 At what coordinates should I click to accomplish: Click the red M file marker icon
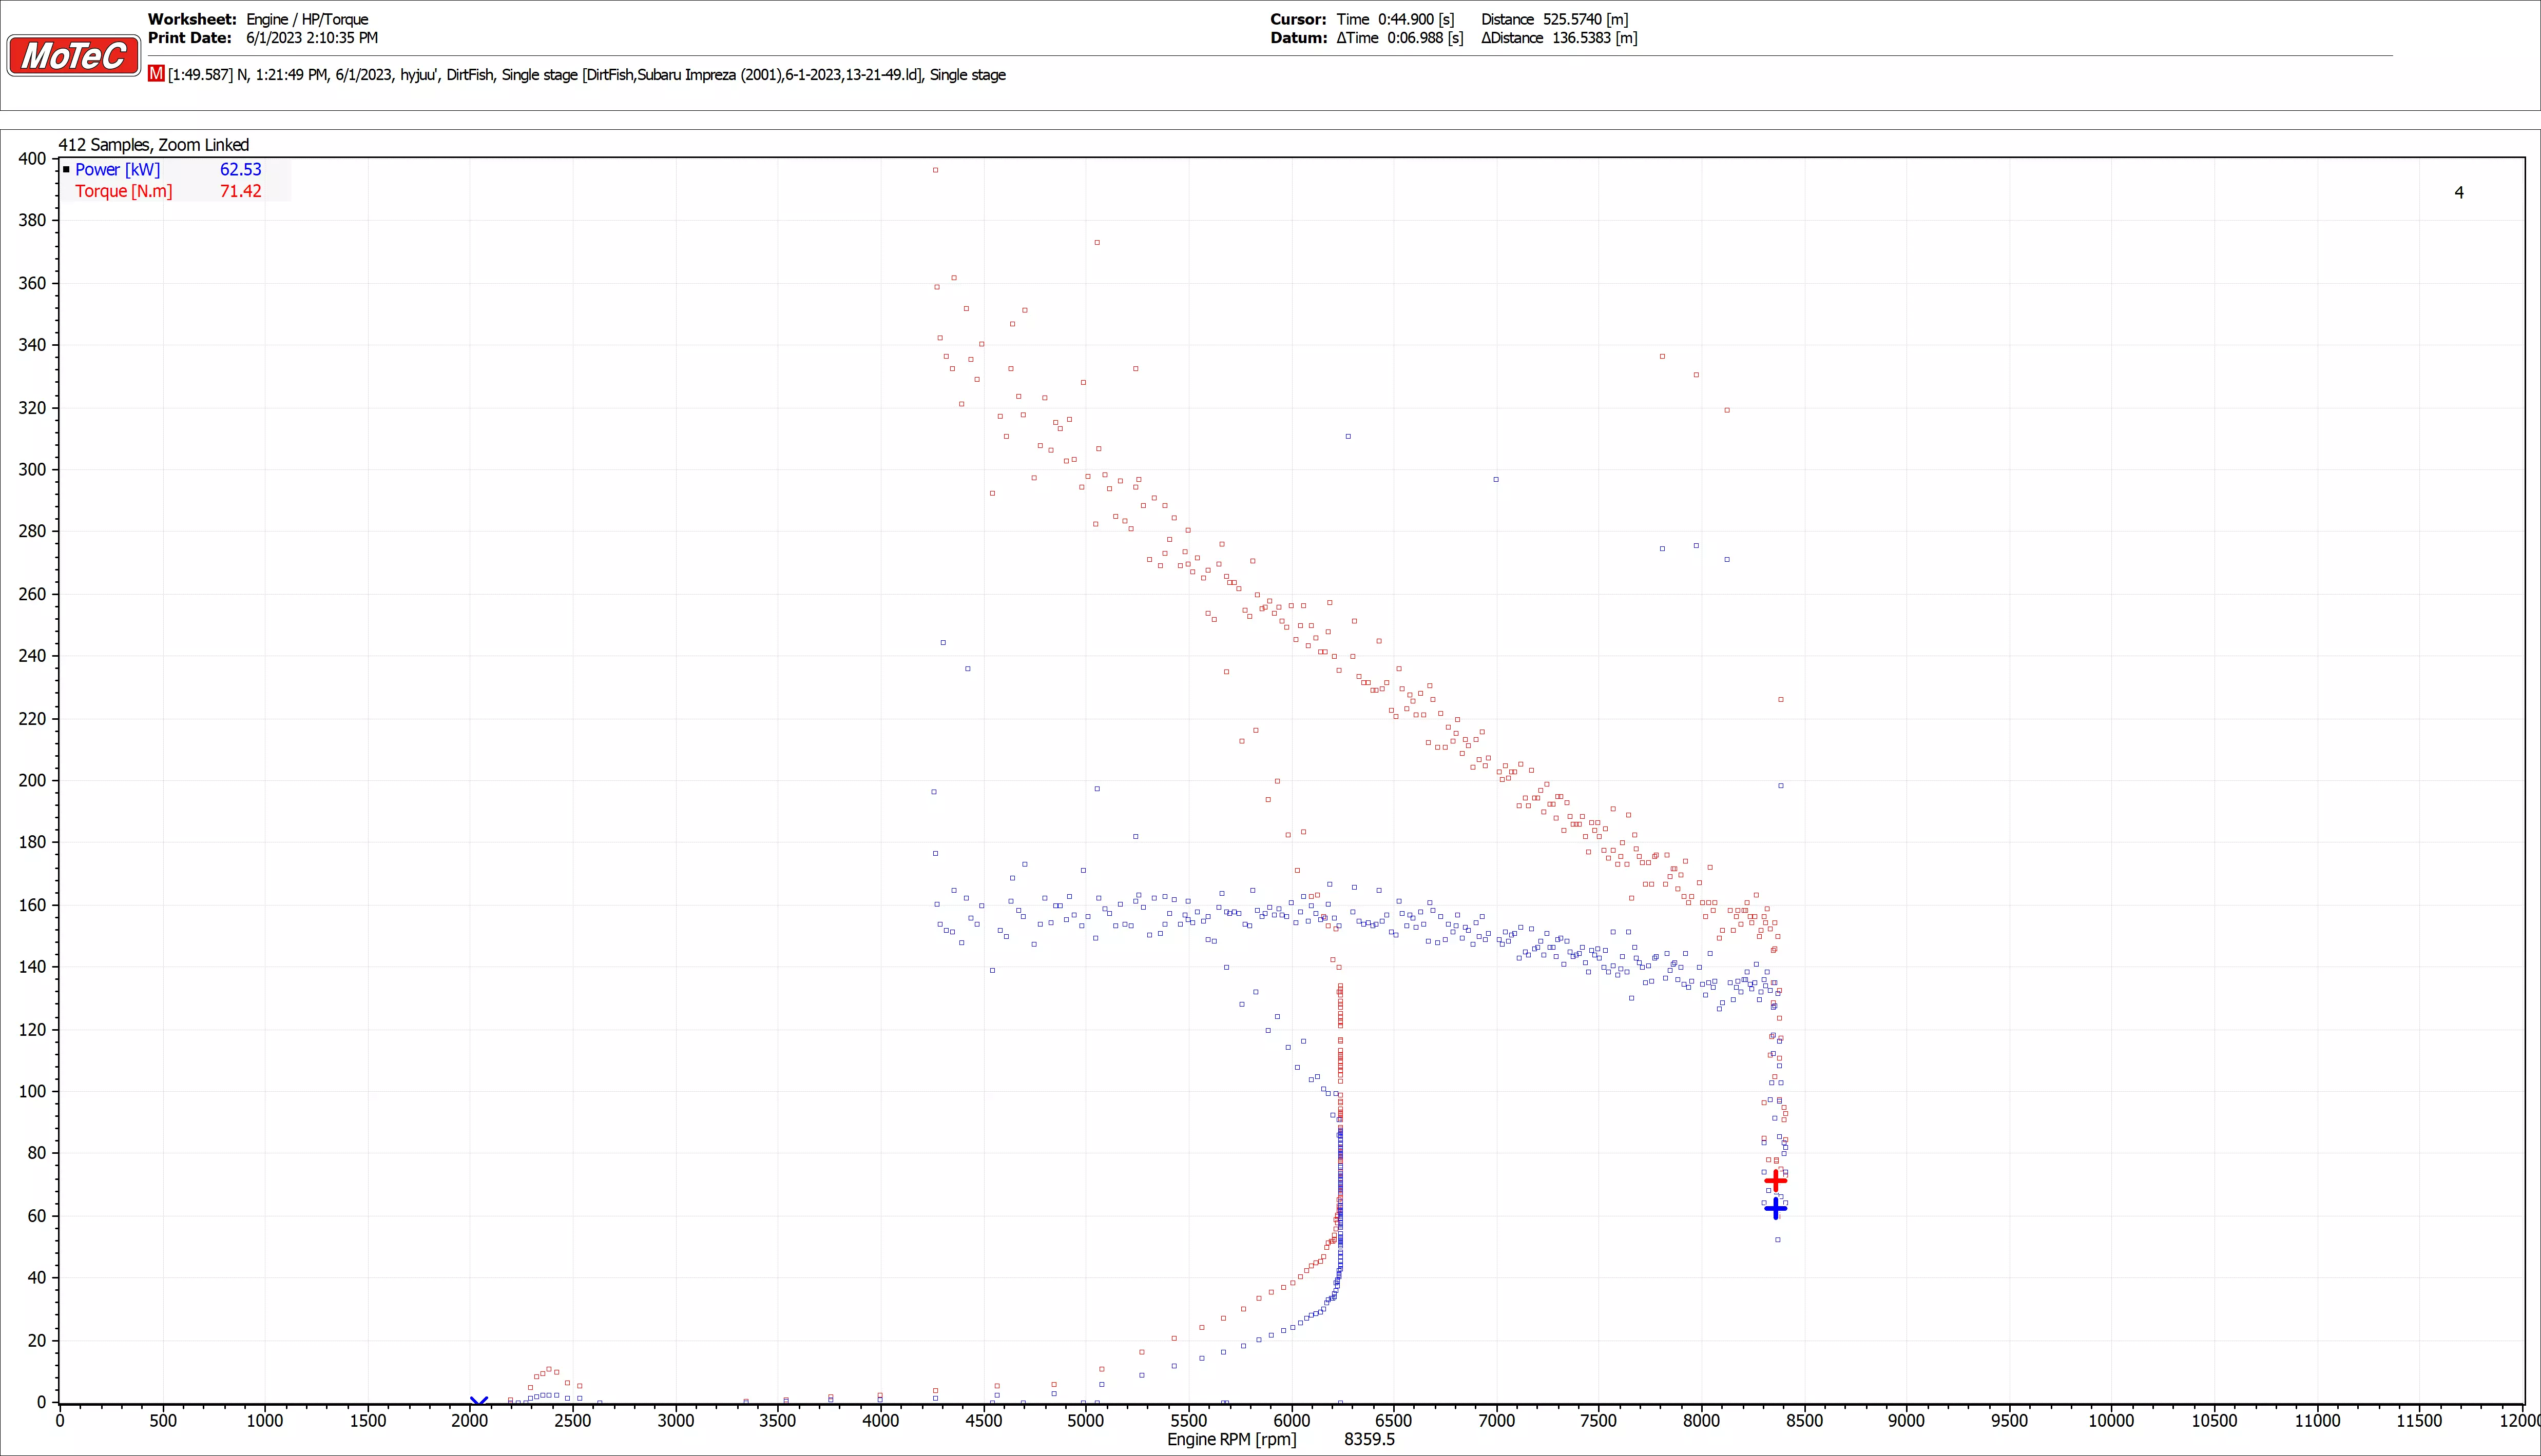[x=156, y=74]
